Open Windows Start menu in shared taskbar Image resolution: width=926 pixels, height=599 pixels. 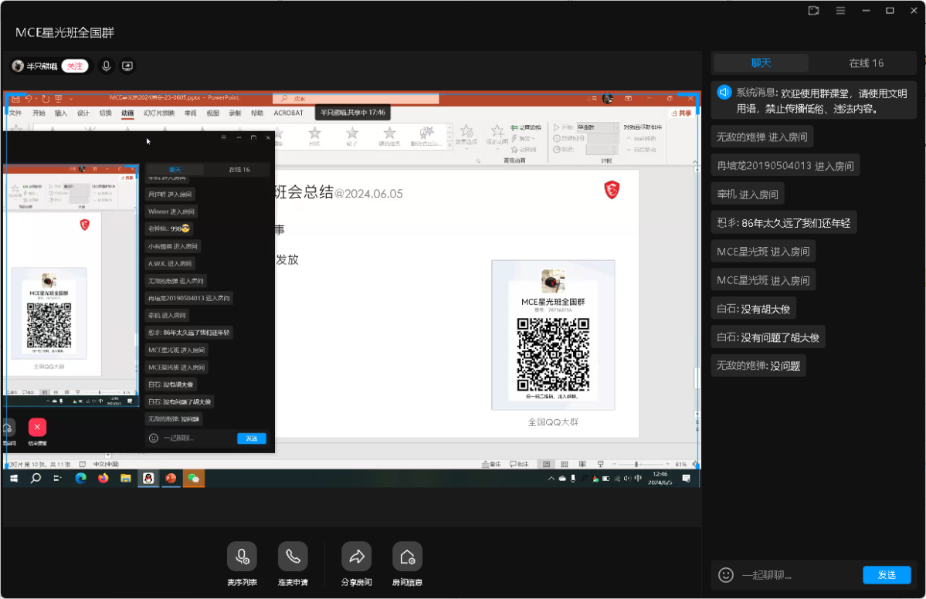pyautogui.click(x=14, y=478)
